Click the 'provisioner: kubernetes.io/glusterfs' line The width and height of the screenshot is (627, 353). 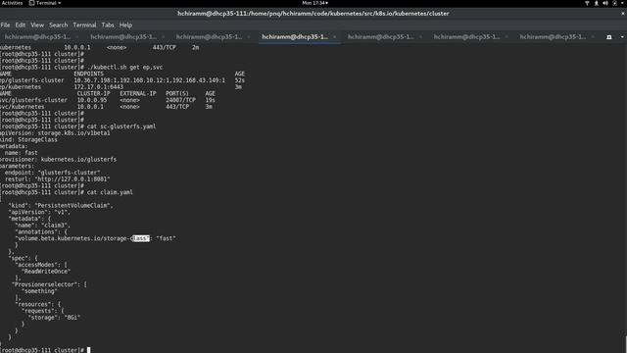coord(59,159)
